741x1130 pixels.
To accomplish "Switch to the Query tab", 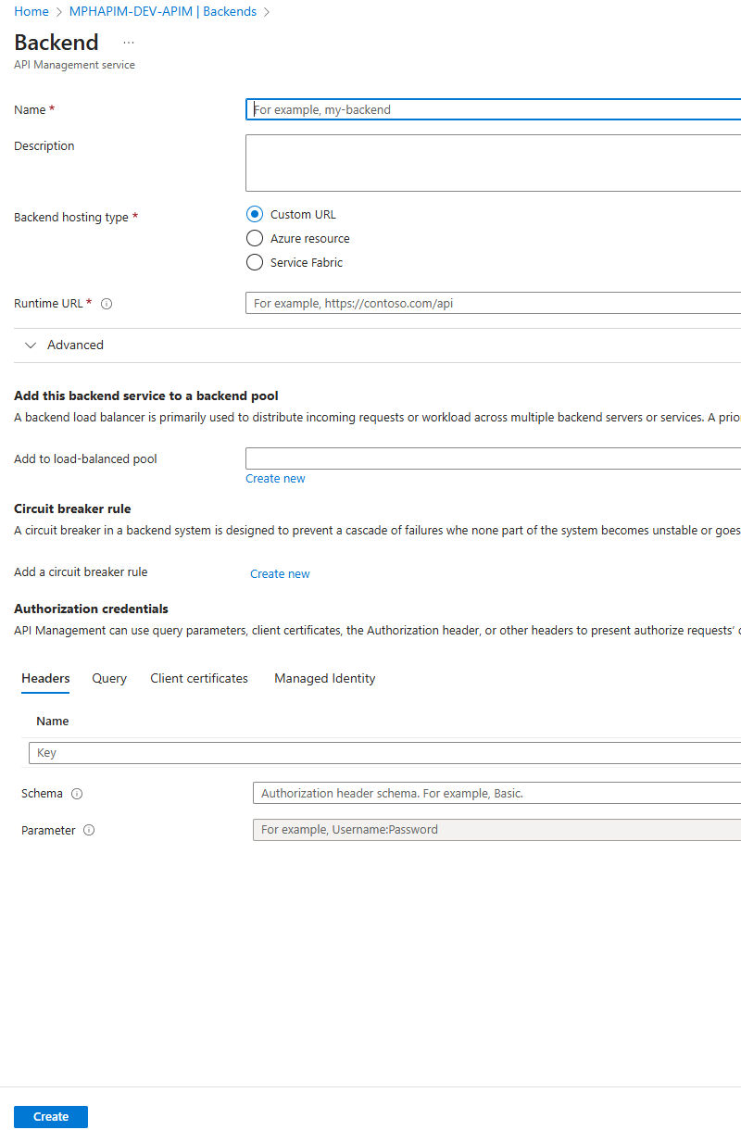I will (x=109, y=679).
